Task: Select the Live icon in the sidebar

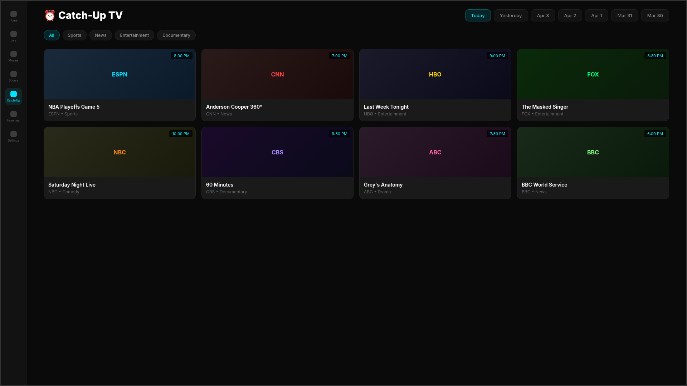Action: (x=13, y=34)
